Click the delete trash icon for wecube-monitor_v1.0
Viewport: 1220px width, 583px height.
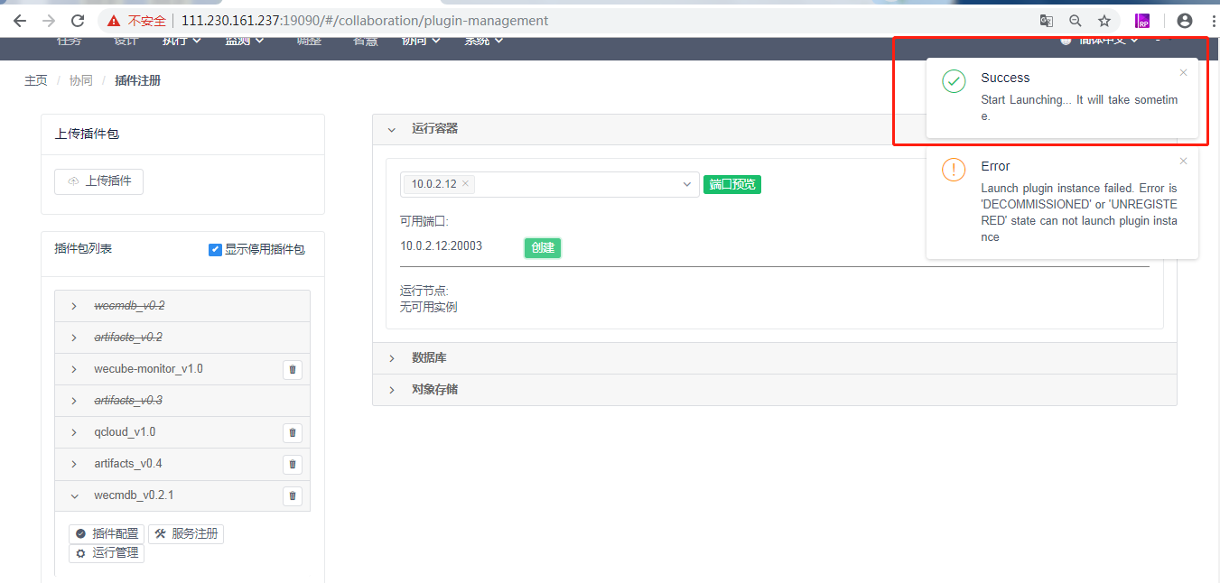click(x=292, y=369)
